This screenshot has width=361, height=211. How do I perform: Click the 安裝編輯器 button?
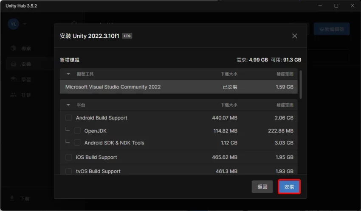pyautogui.click(x=331, y=29)
